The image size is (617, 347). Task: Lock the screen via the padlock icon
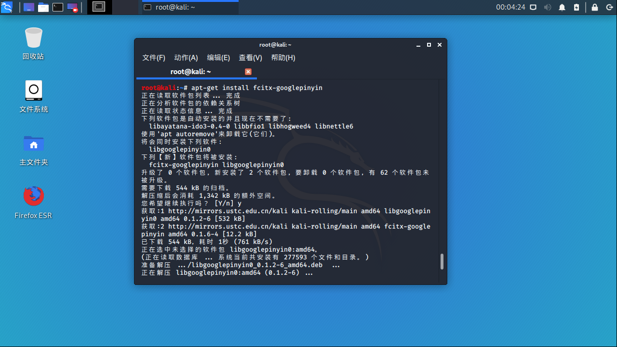(x=594, y=7)
